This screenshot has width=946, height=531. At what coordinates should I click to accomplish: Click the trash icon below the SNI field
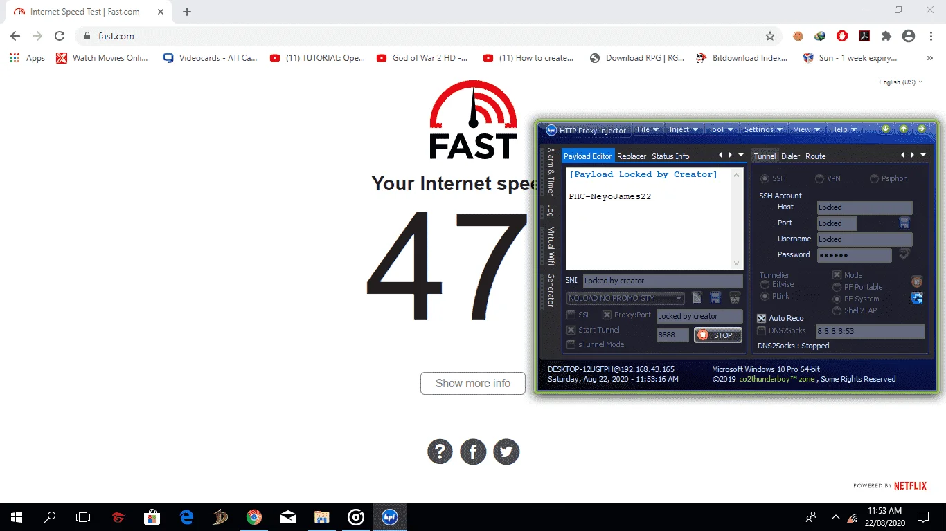(x=735, y=298)
